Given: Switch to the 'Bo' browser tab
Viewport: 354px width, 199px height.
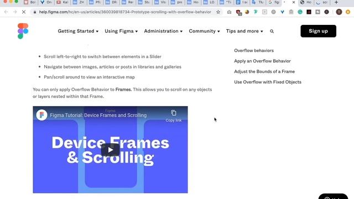Looking at the screenshot, I should click(30, 2).
